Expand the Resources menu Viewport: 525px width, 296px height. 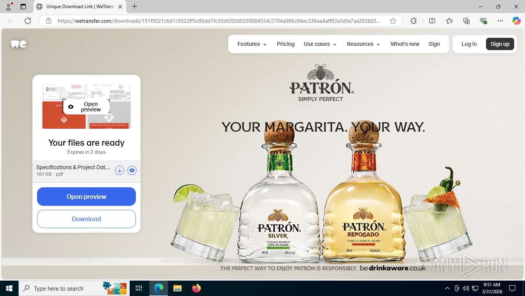click(363, 44)
